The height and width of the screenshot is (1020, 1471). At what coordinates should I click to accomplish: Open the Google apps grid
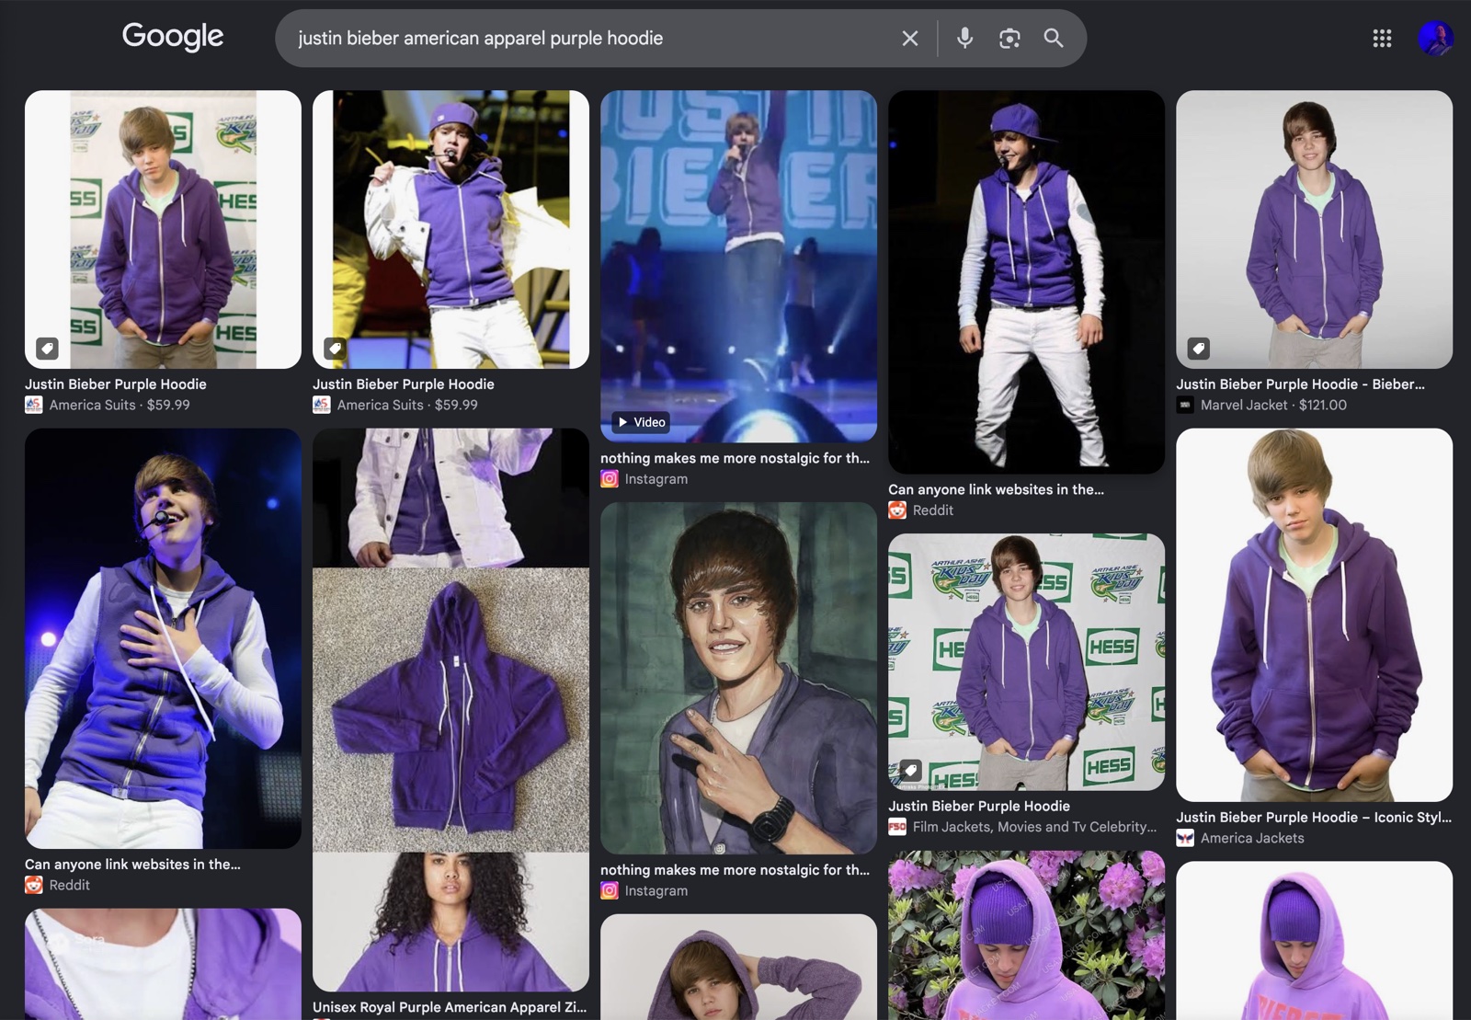coord(1382,39)
